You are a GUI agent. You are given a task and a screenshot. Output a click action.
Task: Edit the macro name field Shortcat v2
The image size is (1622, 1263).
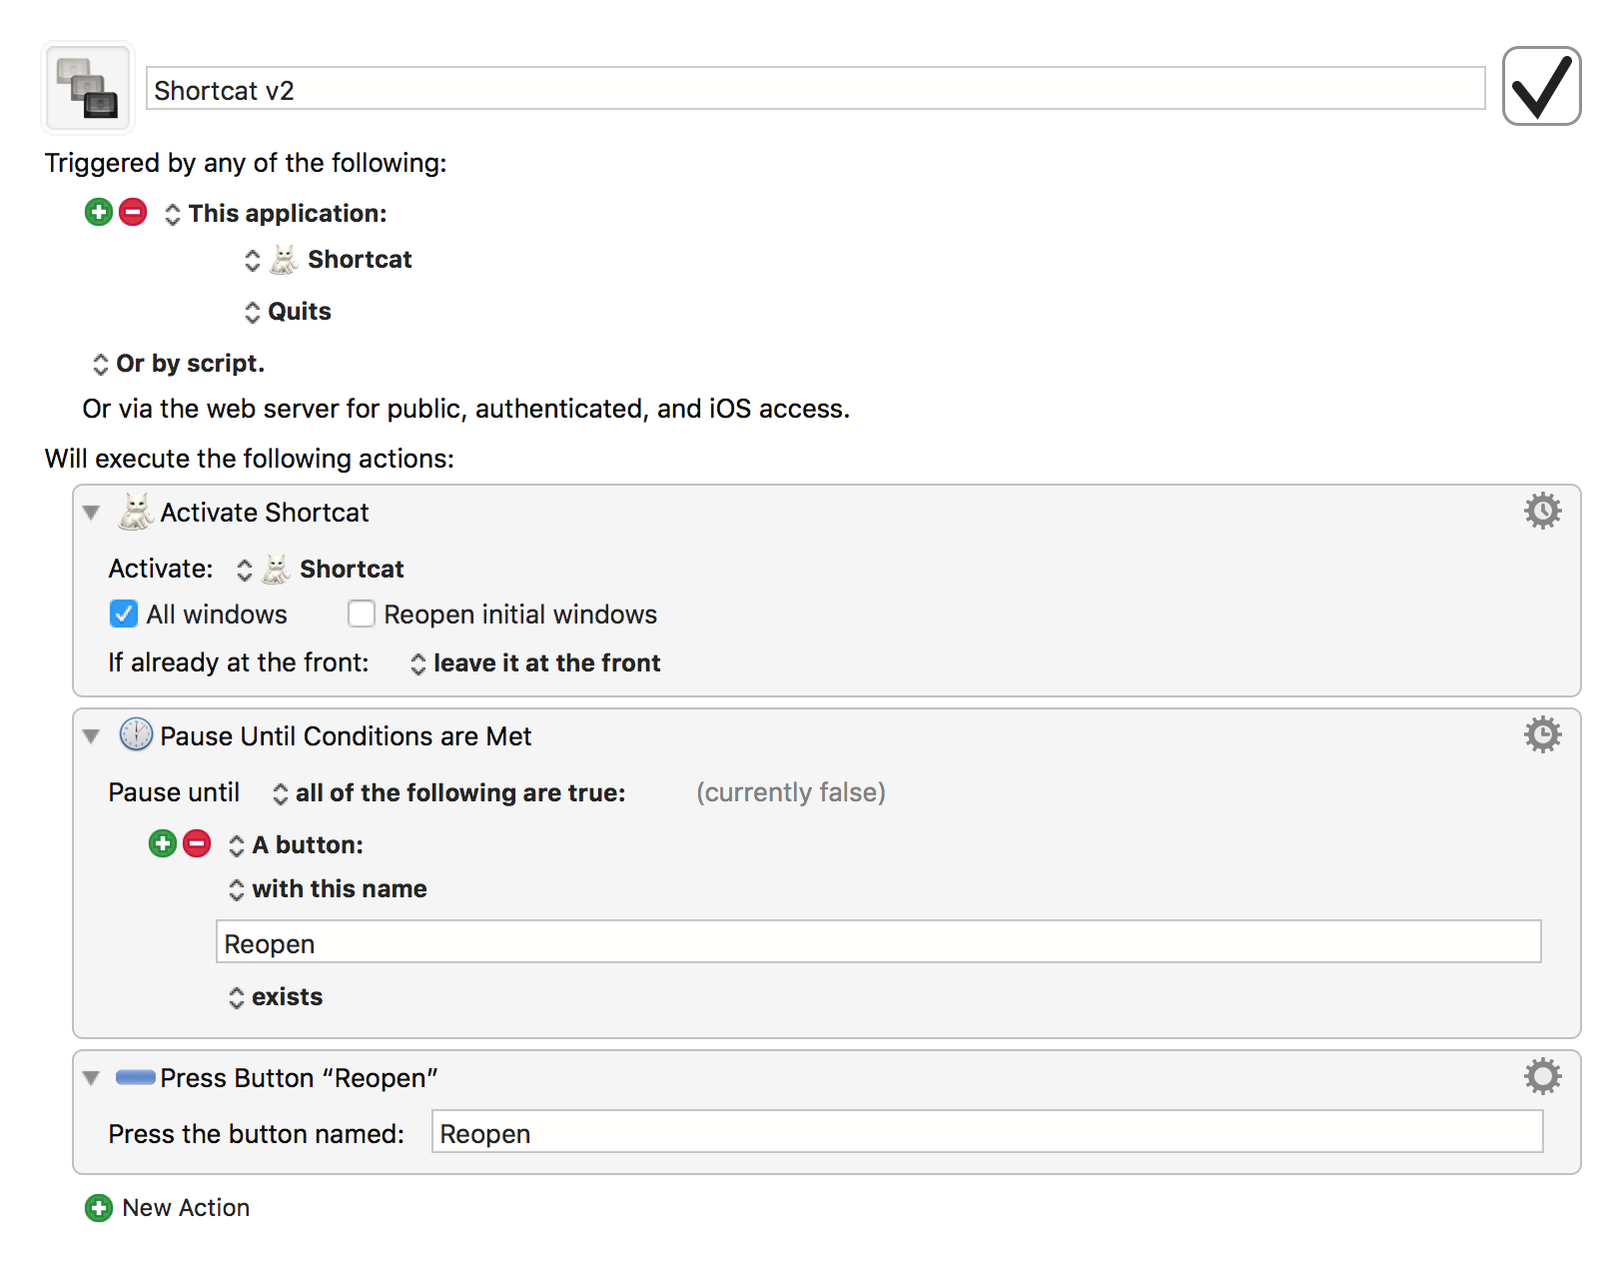[815, 89]
